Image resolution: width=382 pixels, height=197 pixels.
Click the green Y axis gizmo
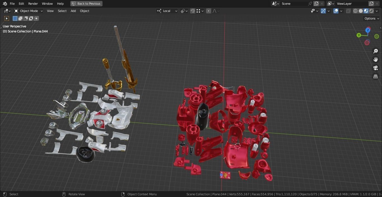point(359,35)
